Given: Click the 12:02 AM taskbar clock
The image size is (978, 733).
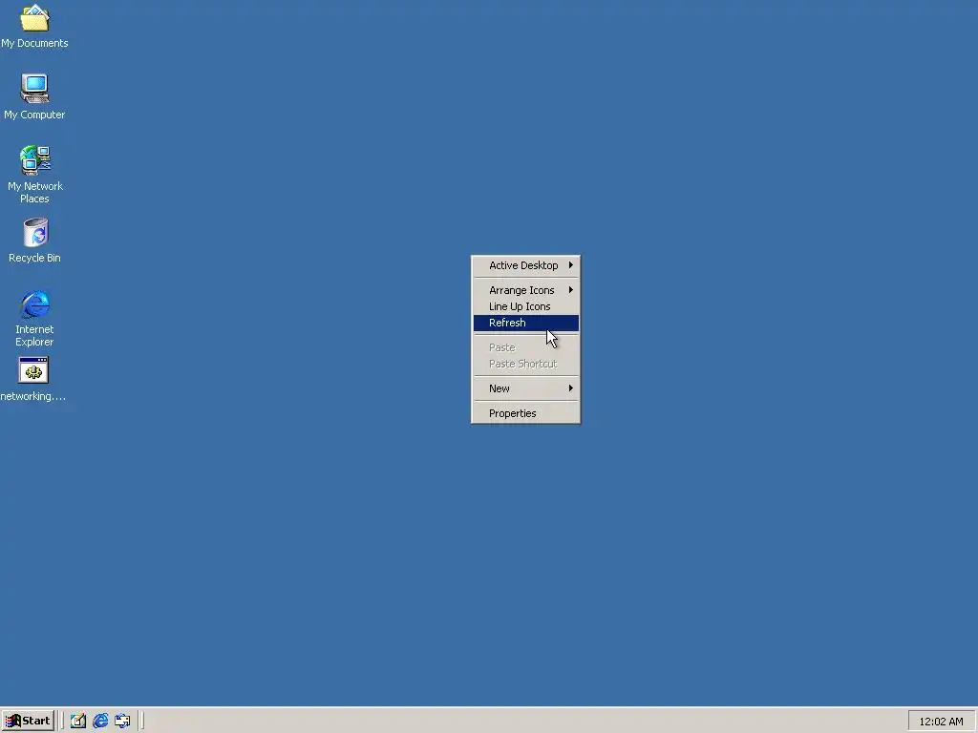Looking at the screenshot, I should point(941,722).
